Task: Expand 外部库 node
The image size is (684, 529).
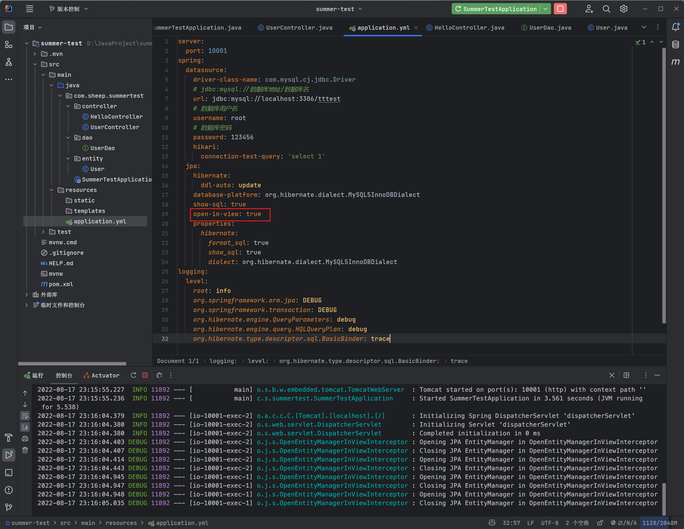Action: pos(26,295)
